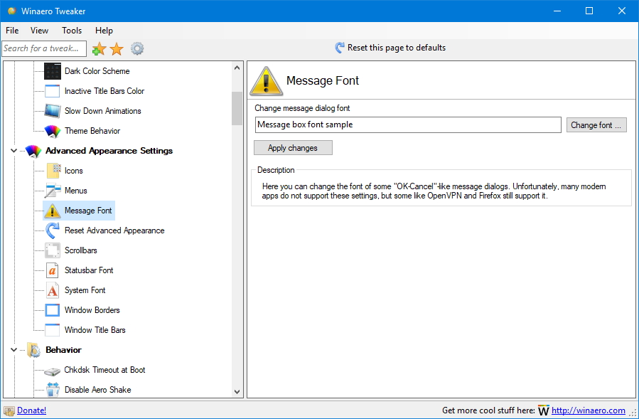Click the Window Title Bars icon
This screenshot has height=419, width=639.
[x=53, y=330]
